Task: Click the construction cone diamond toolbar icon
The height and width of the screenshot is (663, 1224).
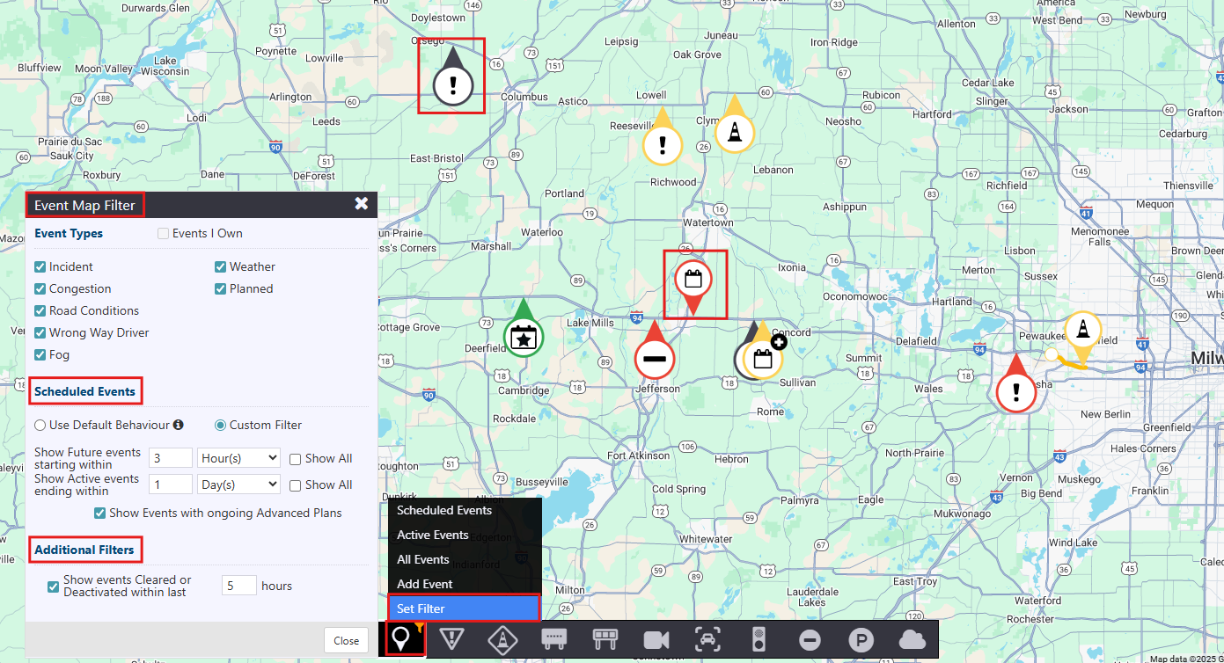Action: (502, 639)
